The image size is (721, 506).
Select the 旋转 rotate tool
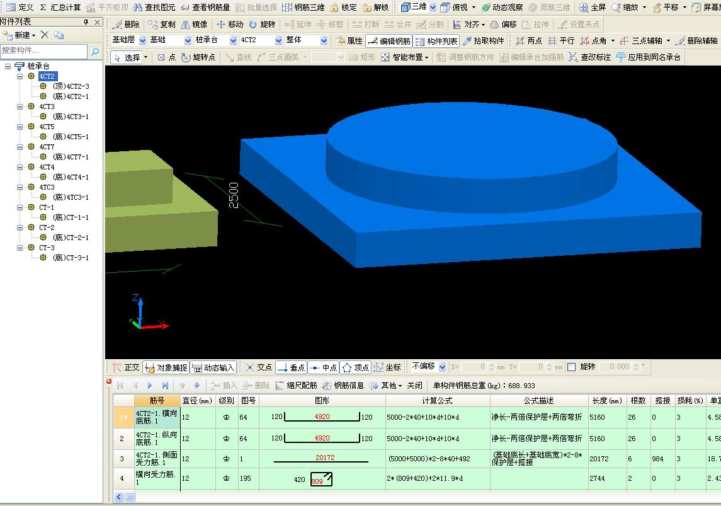click(262, 25)
